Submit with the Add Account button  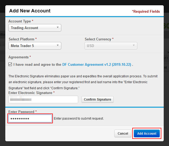coord(147,133)
